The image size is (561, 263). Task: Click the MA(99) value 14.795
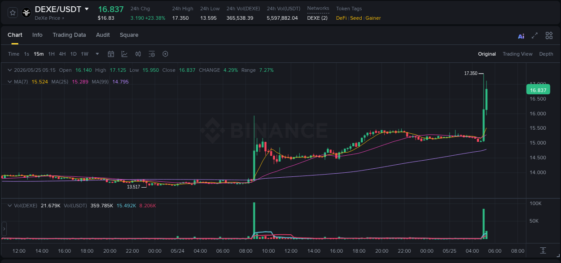[x=120, y=82]
